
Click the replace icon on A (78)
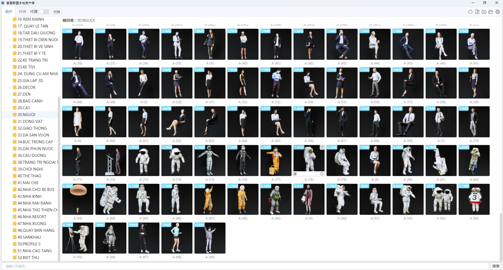click(295, 174)
